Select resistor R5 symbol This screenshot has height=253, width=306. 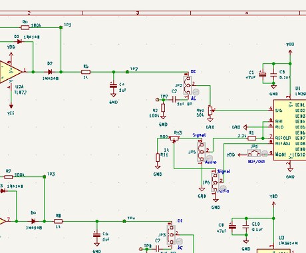tap(86, 72)
